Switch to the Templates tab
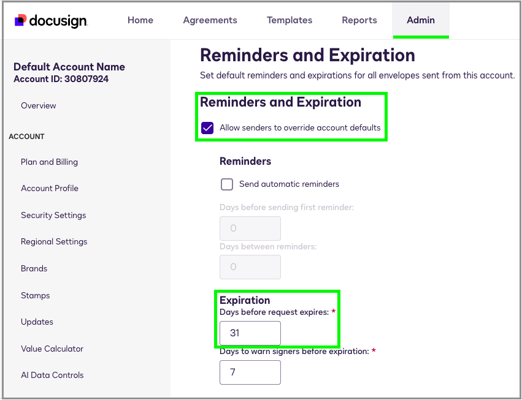This screenshot has height=400, width=522. tap(290, 20)
